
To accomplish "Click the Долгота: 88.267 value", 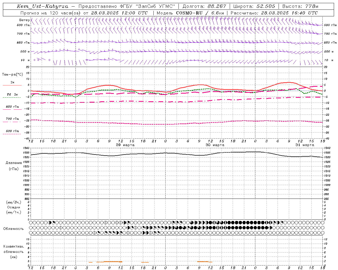I will 204,6.
